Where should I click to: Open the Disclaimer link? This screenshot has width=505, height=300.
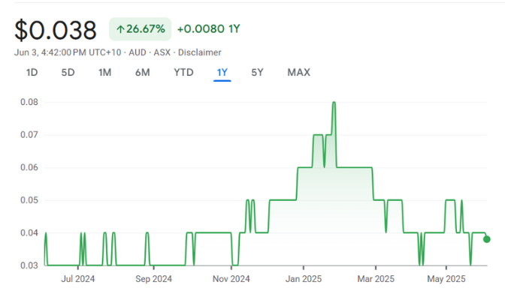[200, 52]
